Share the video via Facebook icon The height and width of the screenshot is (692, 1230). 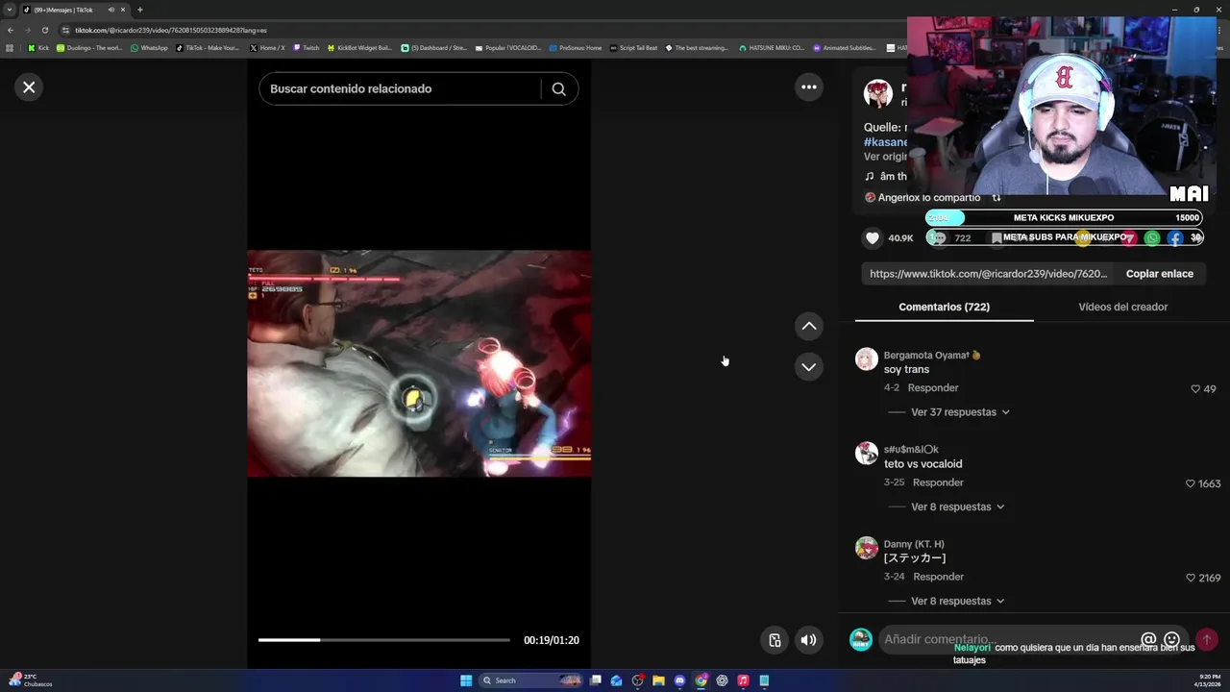tap(1175, 237)
